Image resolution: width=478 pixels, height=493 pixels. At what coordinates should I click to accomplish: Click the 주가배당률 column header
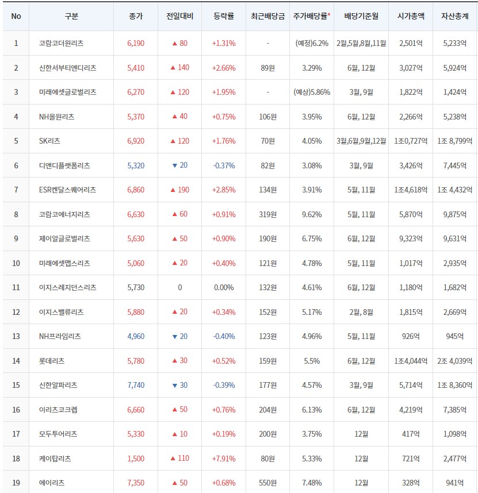[x=312, y=16]
